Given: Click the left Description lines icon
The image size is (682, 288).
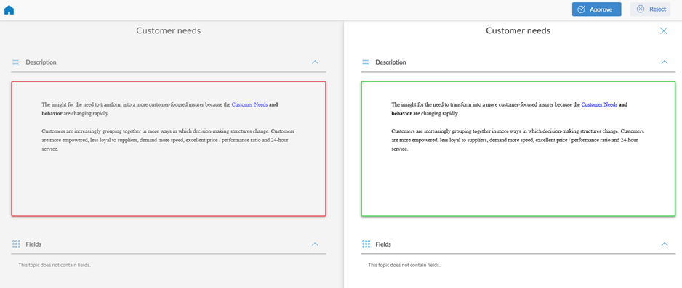Looking at the screenshot, I should [16, 62].
